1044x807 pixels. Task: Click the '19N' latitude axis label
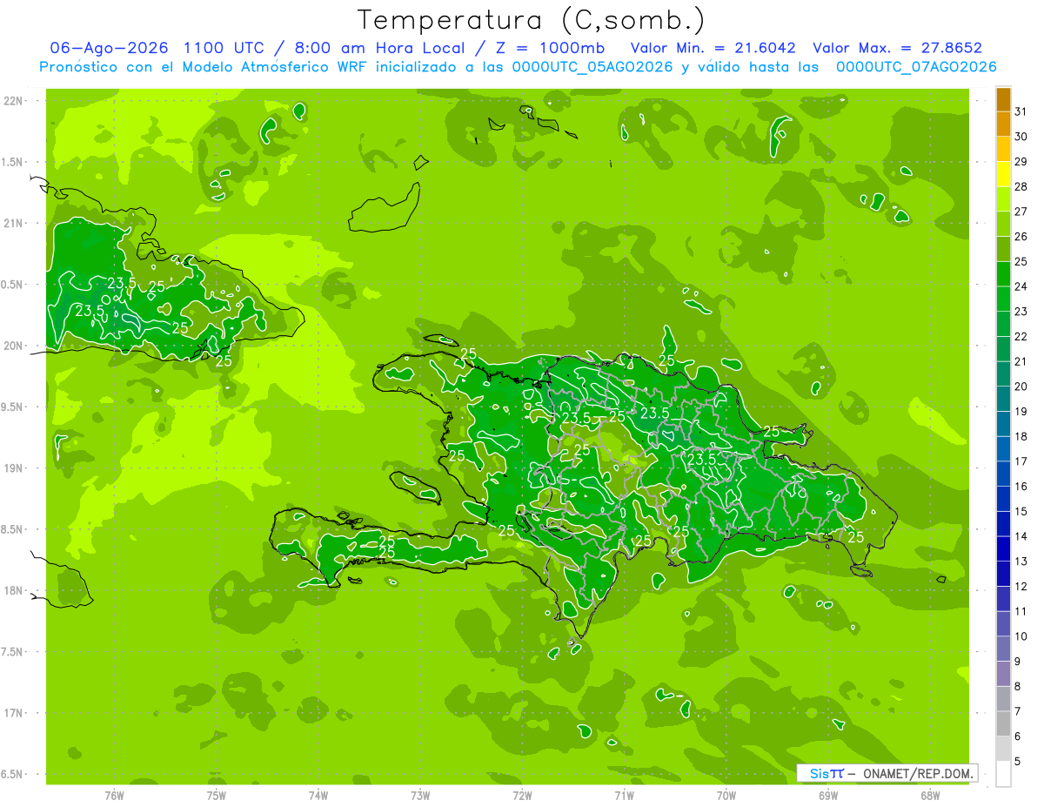point(11,468)
